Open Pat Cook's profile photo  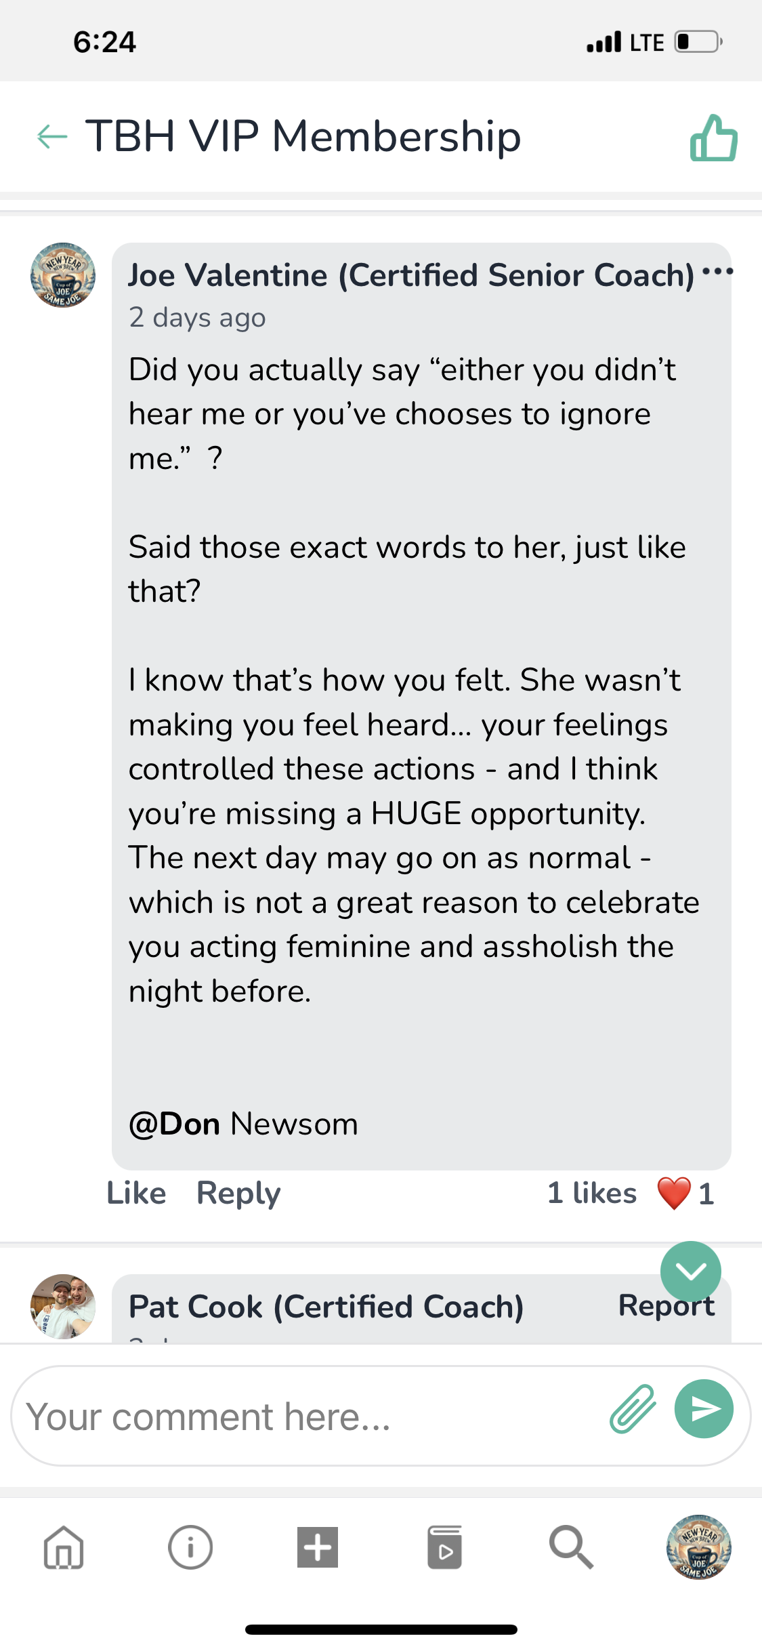63,1306
